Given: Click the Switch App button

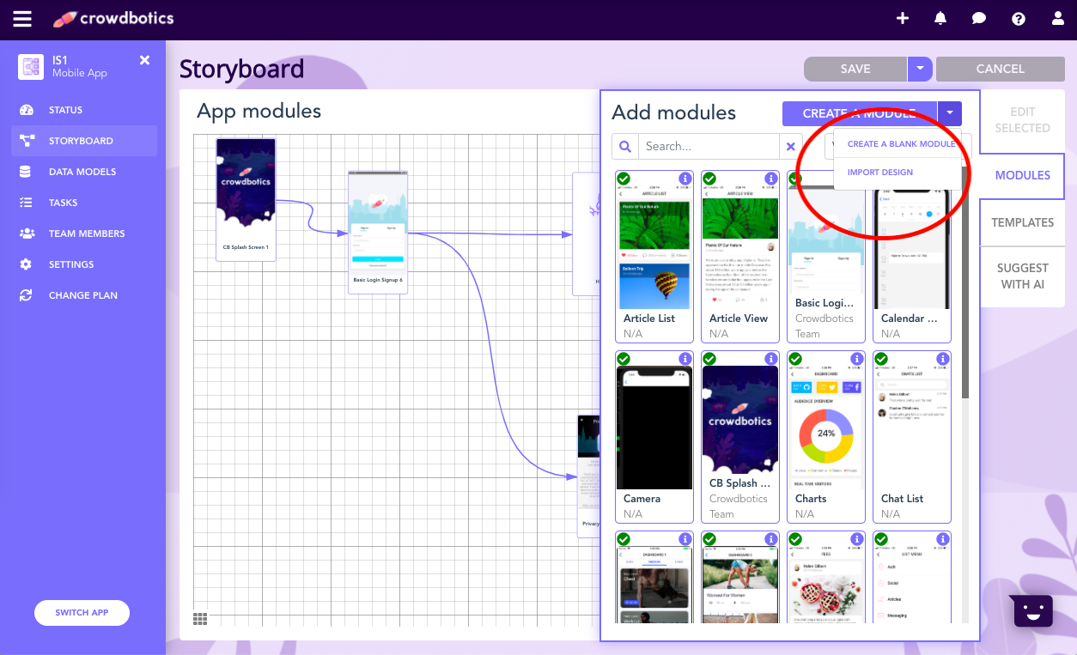Looking at the screenshot, I should pos(82,613).
